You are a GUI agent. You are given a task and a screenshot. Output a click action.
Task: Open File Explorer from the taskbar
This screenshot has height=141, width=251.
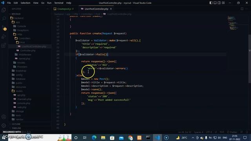[x=103, y=137]
